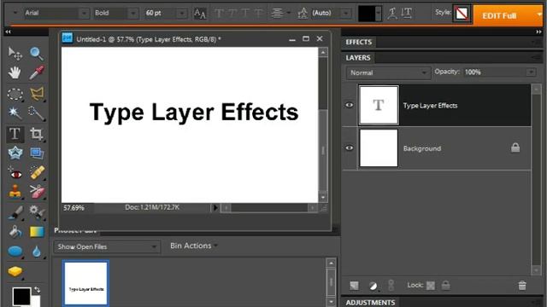Click the LAYERS panel tab
This screenshot has width=547, height=307.
(x=358, y=58)
